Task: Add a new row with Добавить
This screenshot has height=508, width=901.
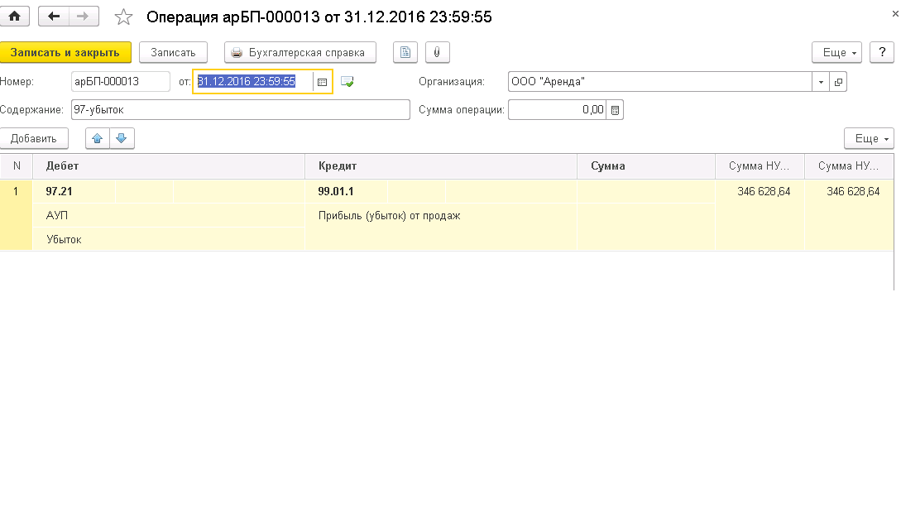Action: tap(34, 138)
